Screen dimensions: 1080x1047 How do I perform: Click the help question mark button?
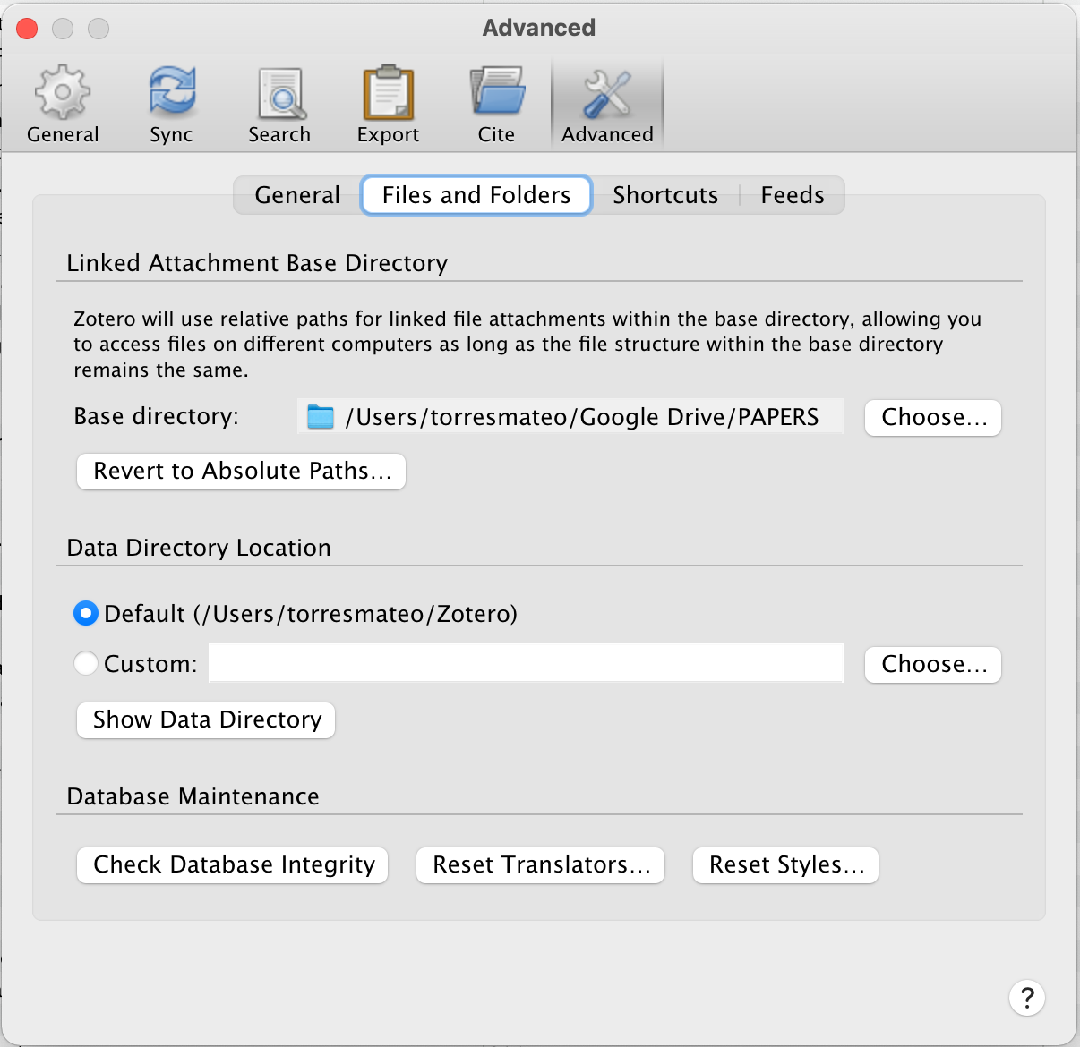tap(1026, 997)
